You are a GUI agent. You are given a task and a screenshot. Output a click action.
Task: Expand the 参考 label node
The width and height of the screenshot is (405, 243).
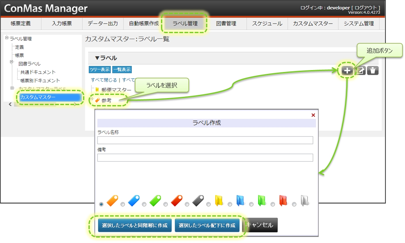[x=92, y=99]
